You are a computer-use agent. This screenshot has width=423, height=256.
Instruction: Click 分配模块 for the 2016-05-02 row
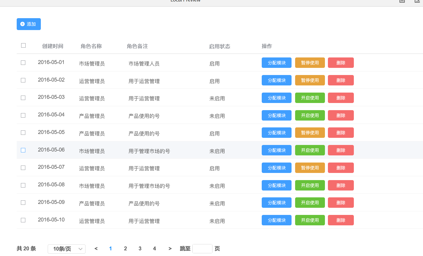pyautogui.click(x=277, y=80)
